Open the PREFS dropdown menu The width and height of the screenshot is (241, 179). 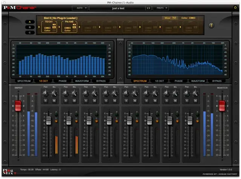click(x=161, y=8)
